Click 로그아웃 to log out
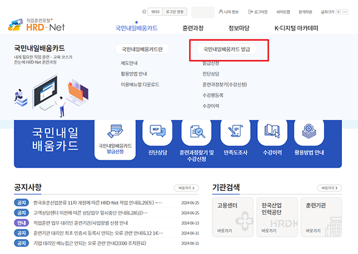Screen dimensions: 358x254 point(258,12)
